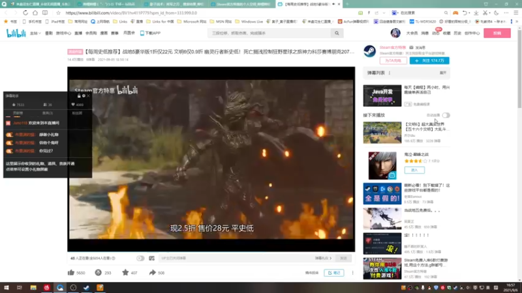
Task: Open gear settings in danmaku helper panel
Action: 84,96
